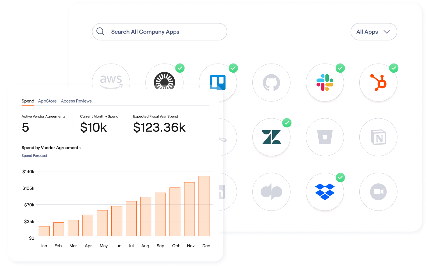Click the Bitbucket app icon
Screen dimensions: 427x272
coord(325,137)
